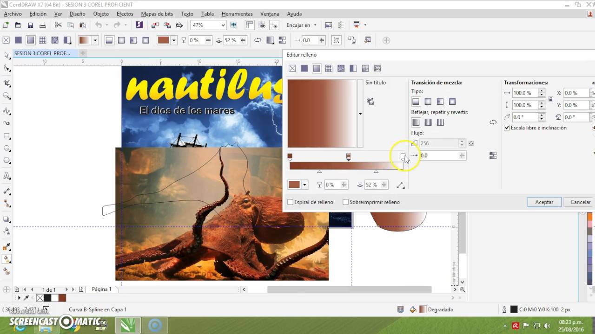
Task: Expand fill picker dropdown in property bar
Action: tap(95, 40)
